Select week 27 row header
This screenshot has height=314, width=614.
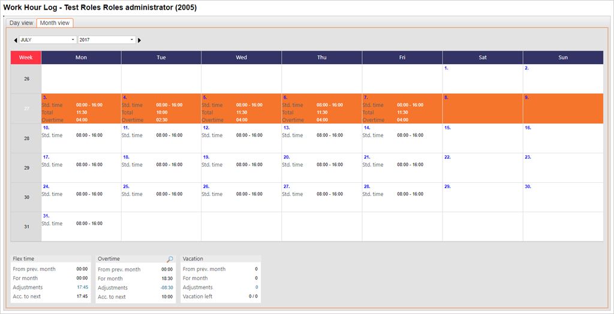click(x=26, y=108)
